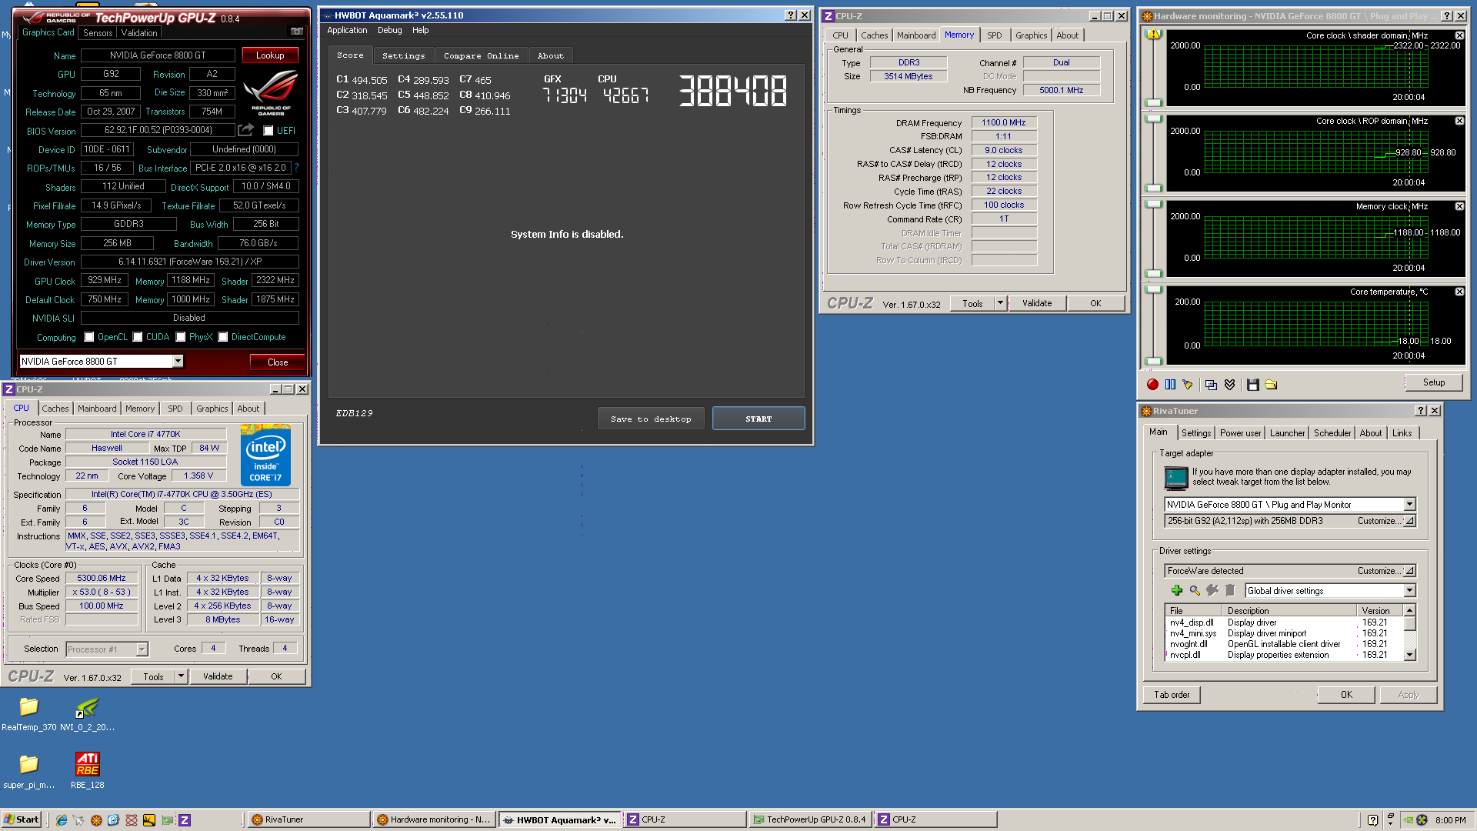Switch to Aquamark Compare Online tab

(481, 55)
